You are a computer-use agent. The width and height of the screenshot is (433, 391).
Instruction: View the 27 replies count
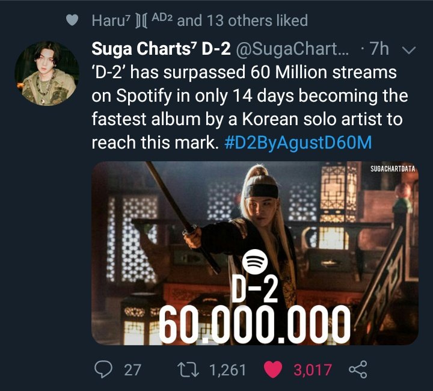tap(132, 369)
